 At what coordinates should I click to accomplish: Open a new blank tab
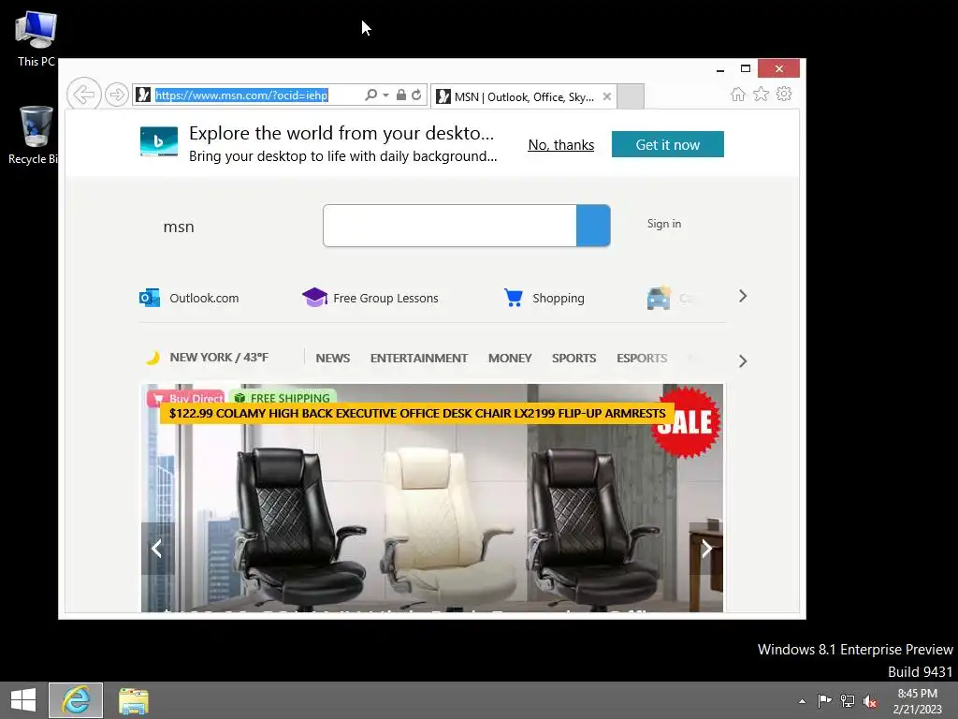tap(631, 96)
